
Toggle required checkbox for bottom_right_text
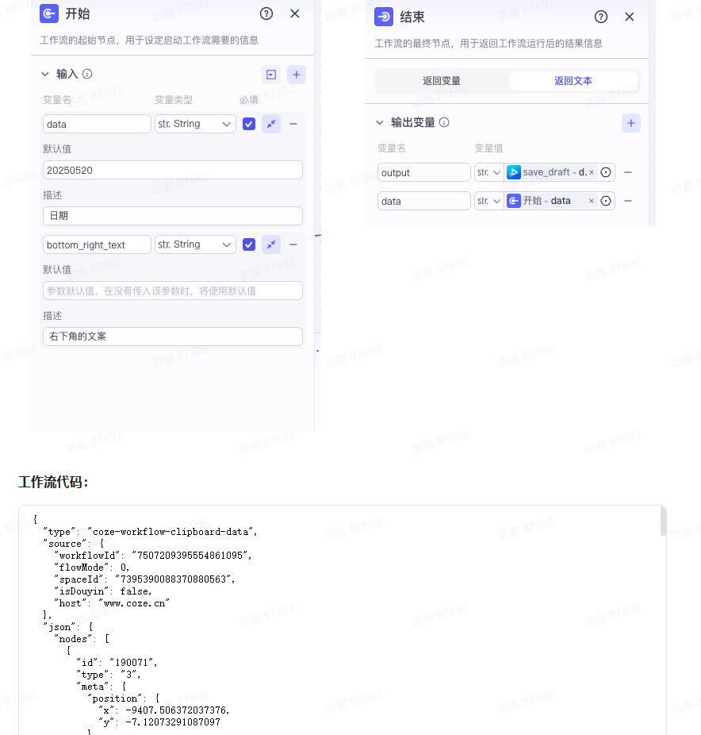(x=249, y=244)
